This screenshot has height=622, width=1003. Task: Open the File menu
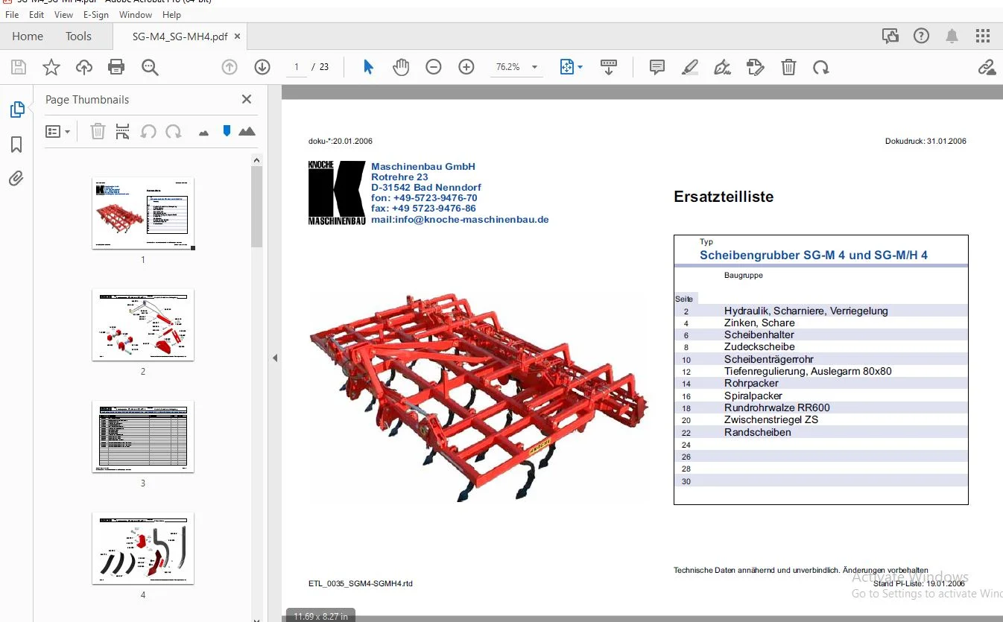[x=12, y=15]
